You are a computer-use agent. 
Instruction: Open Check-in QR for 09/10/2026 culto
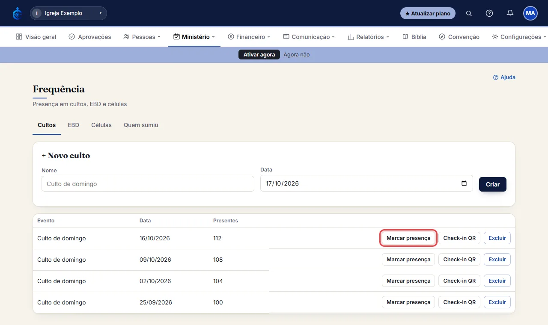(459, 260)
